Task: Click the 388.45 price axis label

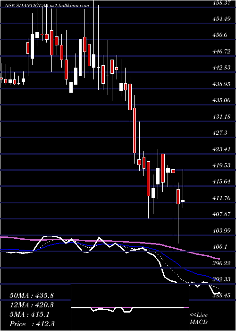Action: click(x=221, y=296)
